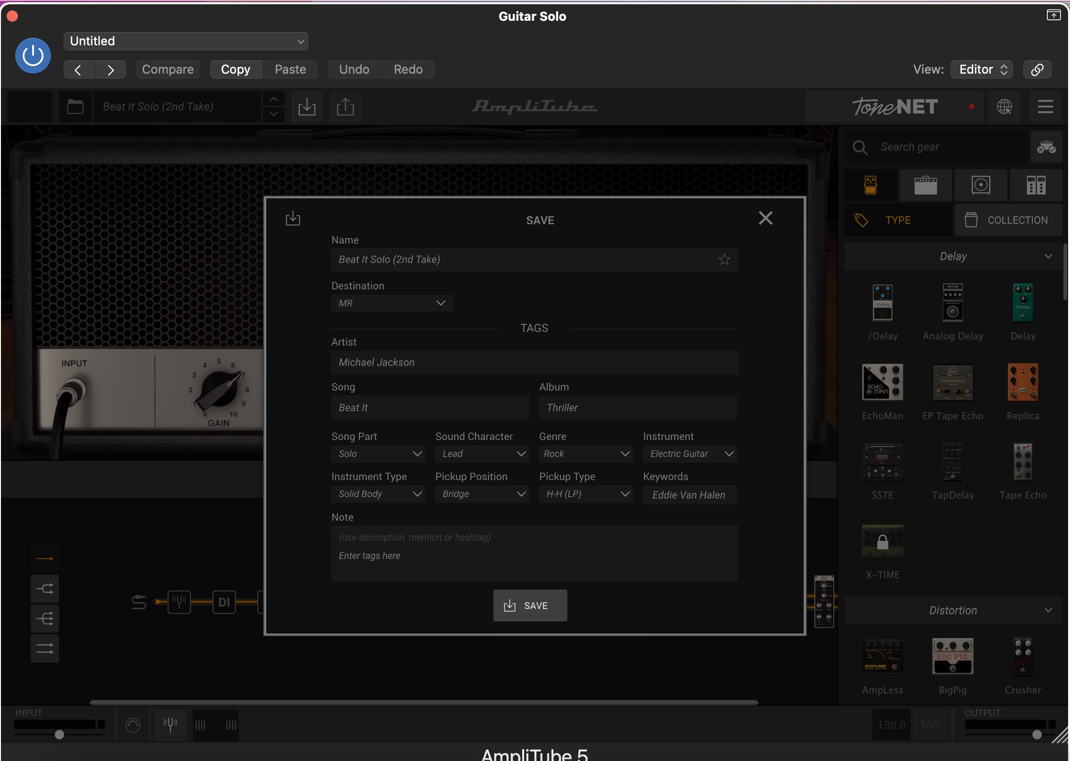
Task: Toggle the plugin power bypass button
Action: (33, 56)
